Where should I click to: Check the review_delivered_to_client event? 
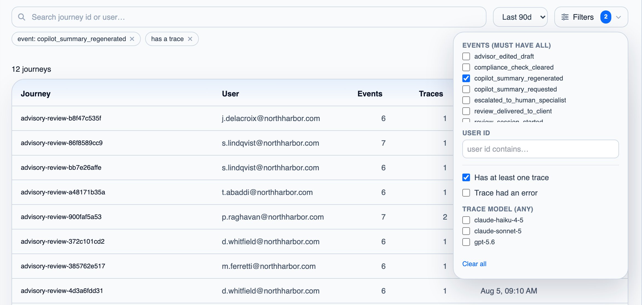point(466,111)
